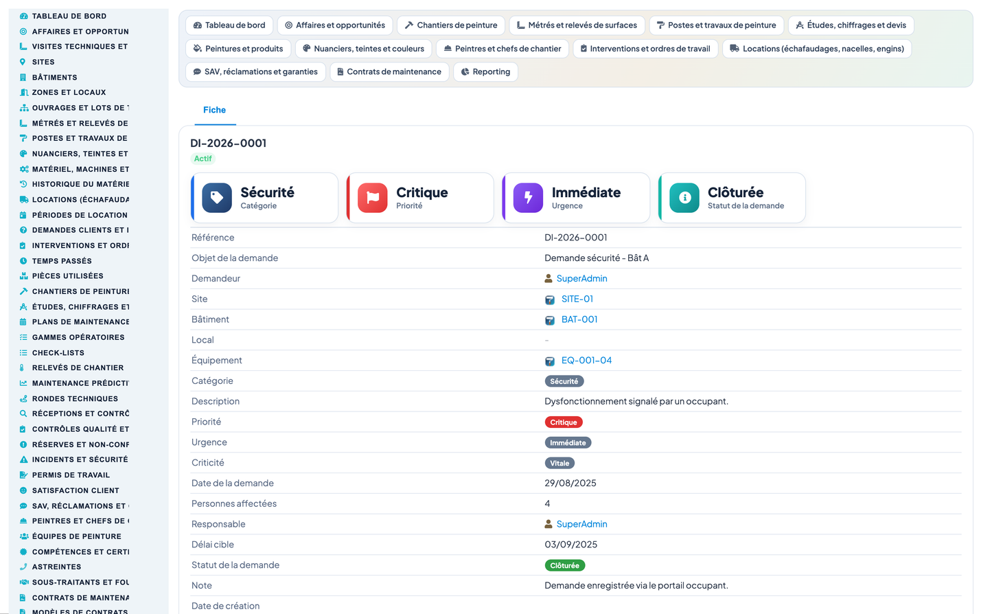Click the teal Clôturée status info icon
Viewport: 992px width, 614px height.
(x=684, y=198)
